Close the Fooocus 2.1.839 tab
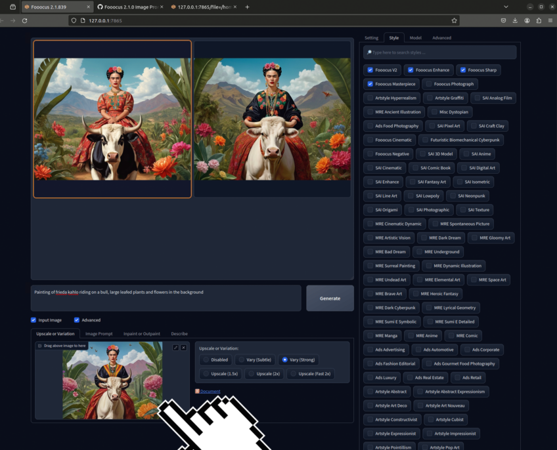 tap(89, 7)
